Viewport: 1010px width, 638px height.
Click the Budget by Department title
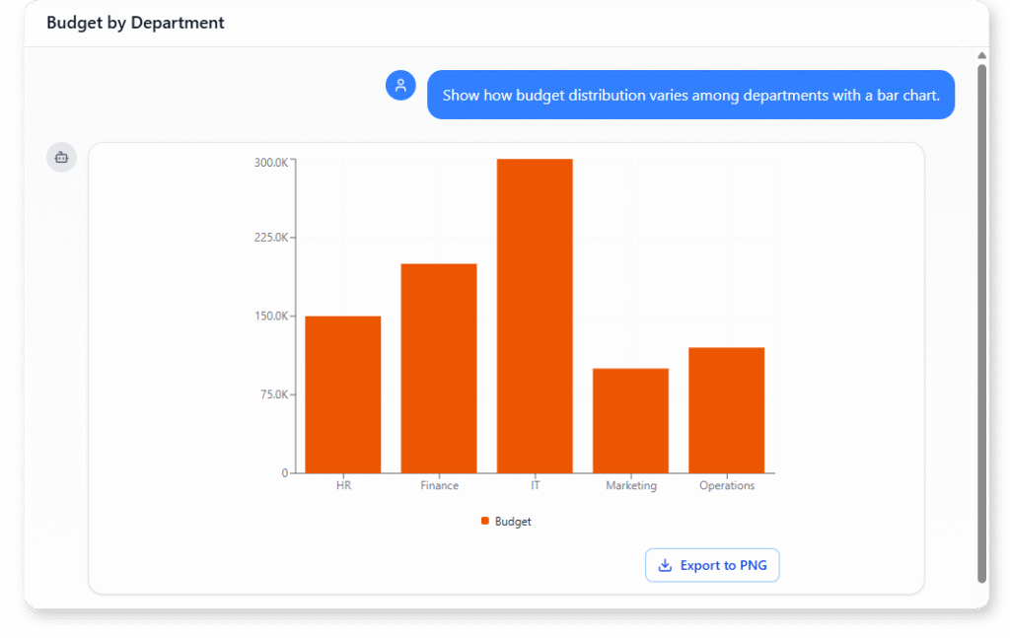coord(135,22)
